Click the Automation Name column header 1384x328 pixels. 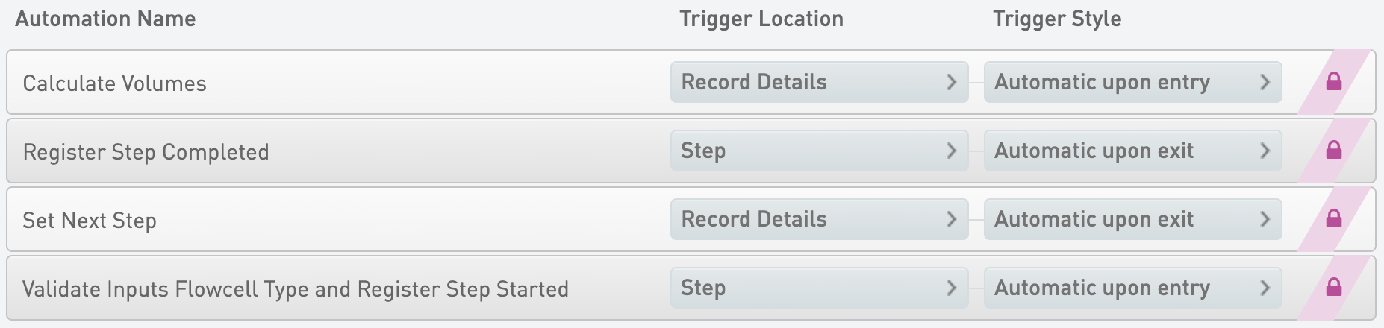[105, 19]
